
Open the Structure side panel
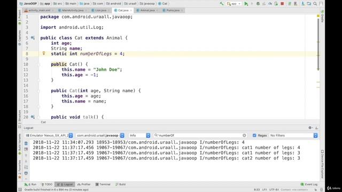(x=19, y=119)
